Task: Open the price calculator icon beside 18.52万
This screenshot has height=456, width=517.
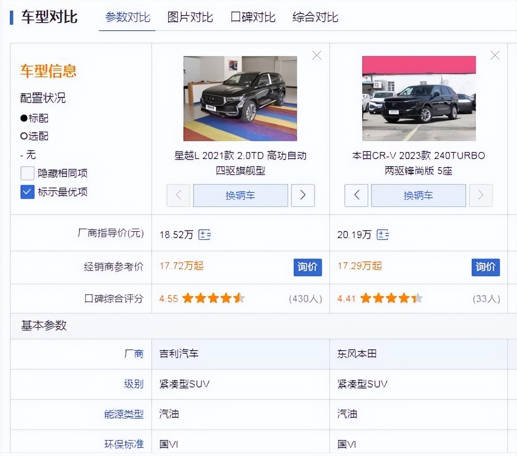Action: (204, 234)
